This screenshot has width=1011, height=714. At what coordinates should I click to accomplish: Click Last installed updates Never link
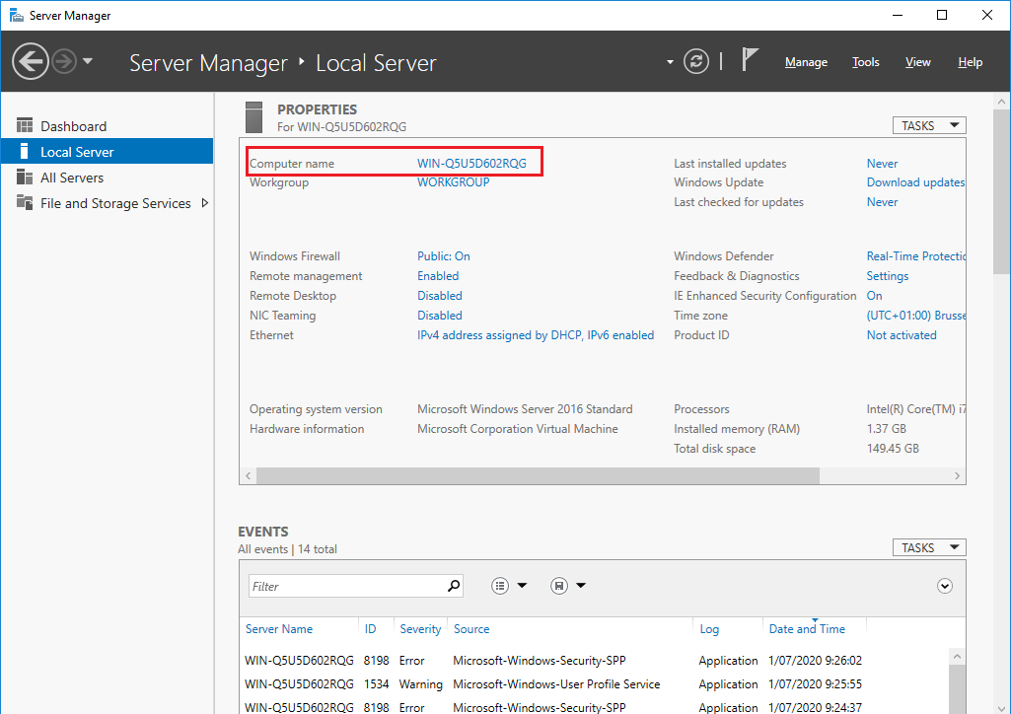tap(882, 163)
